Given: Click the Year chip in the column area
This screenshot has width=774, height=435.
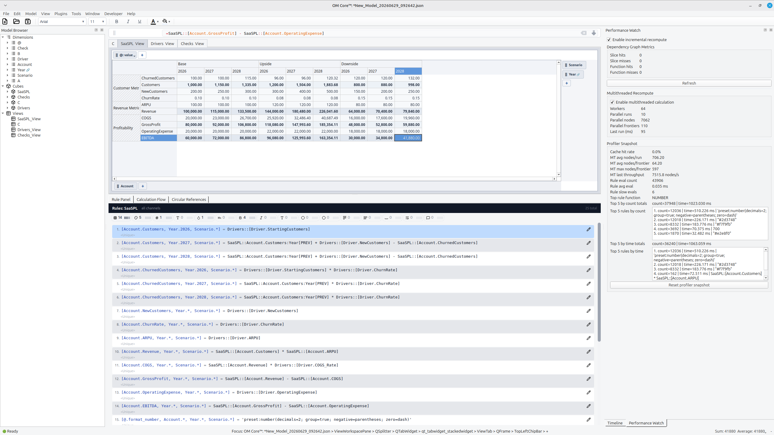Looking at the screenshot, I should (x=573, y=74).
